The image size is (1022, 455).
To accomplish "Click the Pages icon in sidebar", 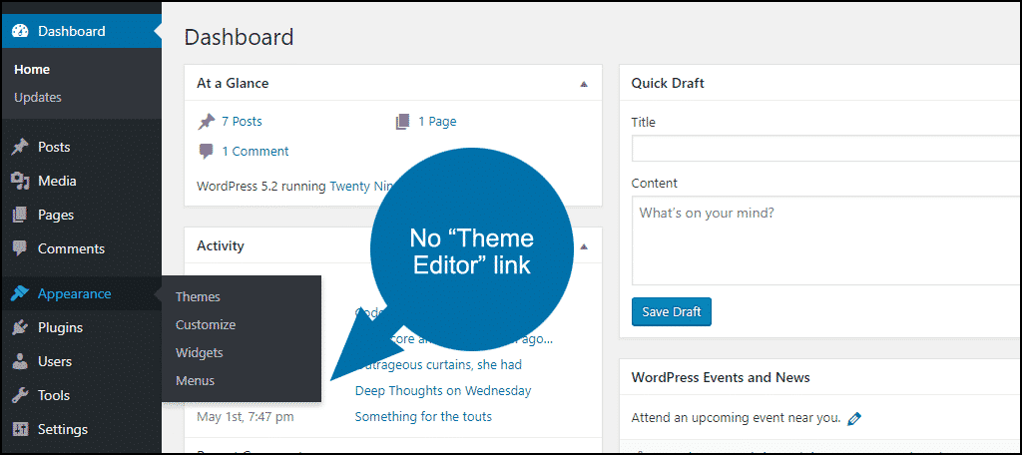I will (20, 216).
